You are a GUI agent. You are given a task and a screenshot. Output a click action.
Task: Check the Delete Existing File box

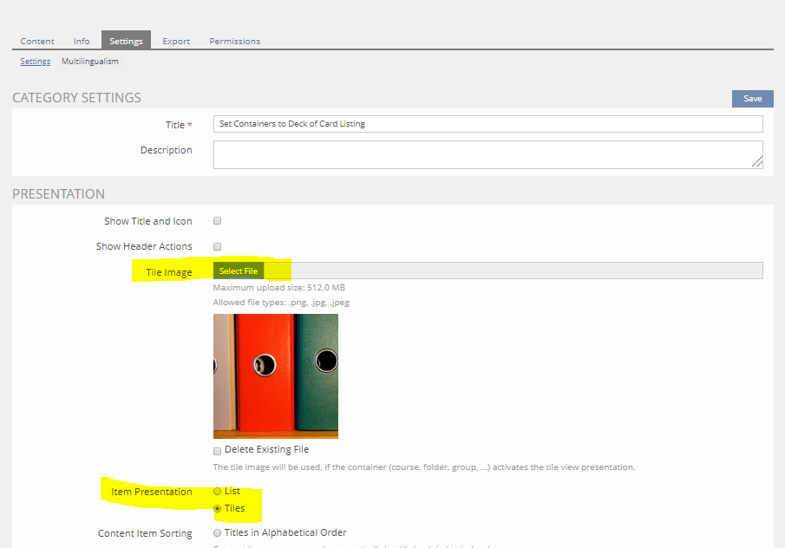(x=218, y=451)
